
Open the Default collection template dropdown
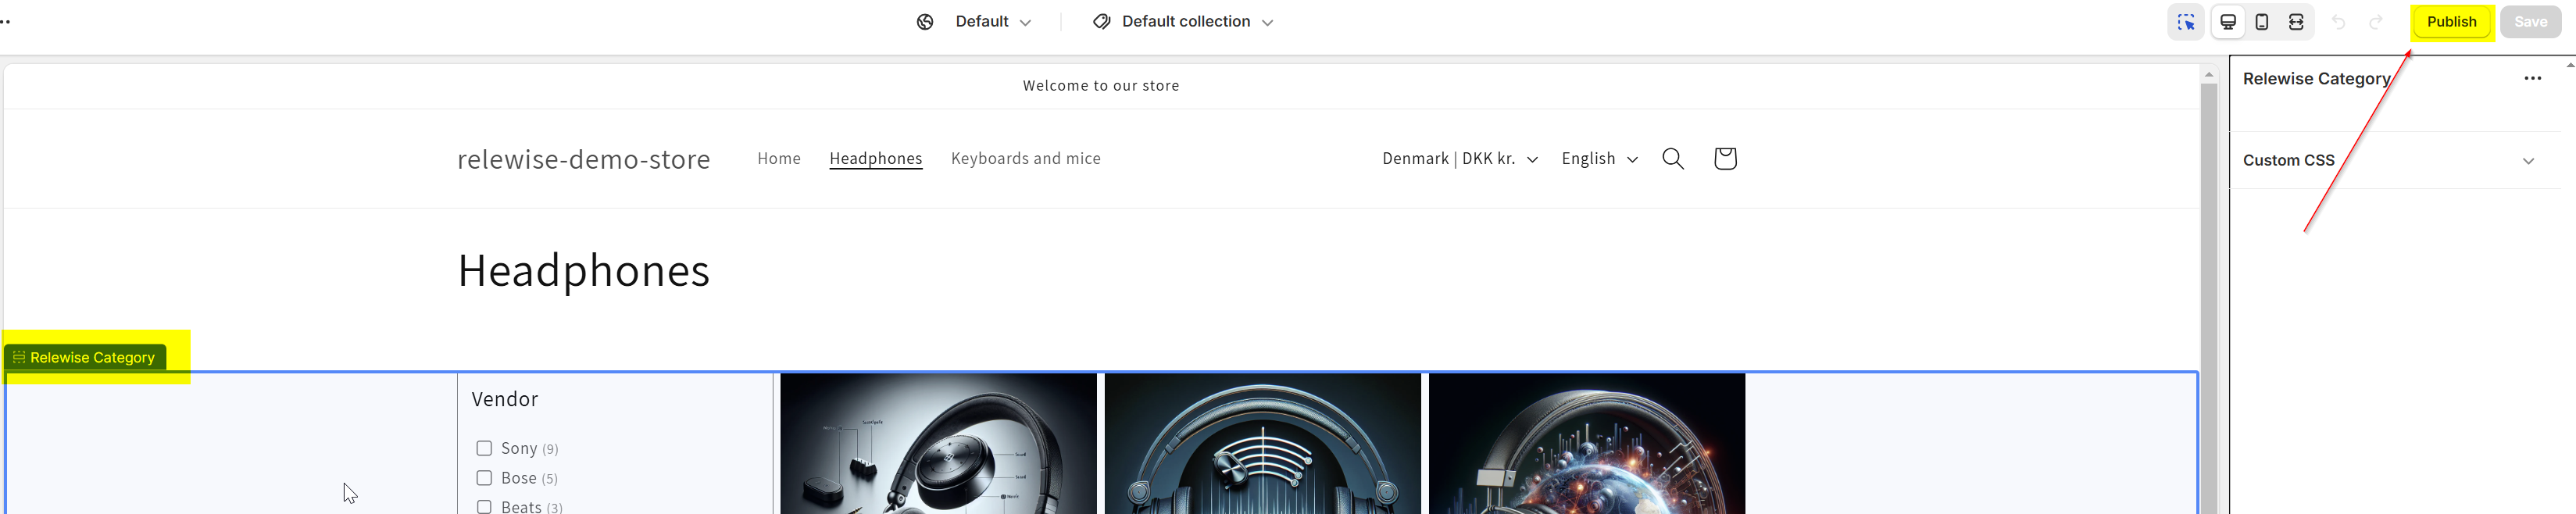coord(1183,22)
